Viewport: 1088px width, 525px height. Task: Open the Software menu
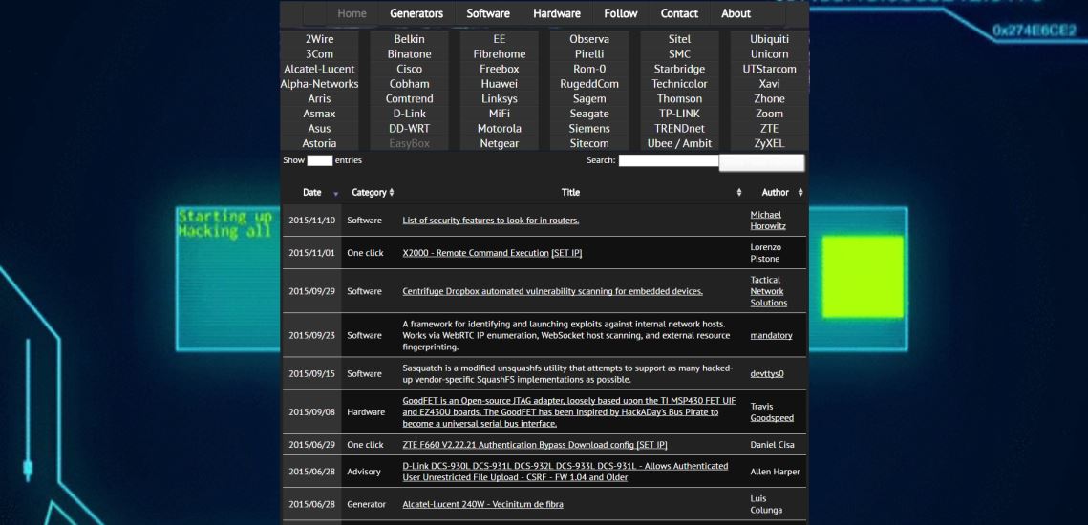point(488,13)
